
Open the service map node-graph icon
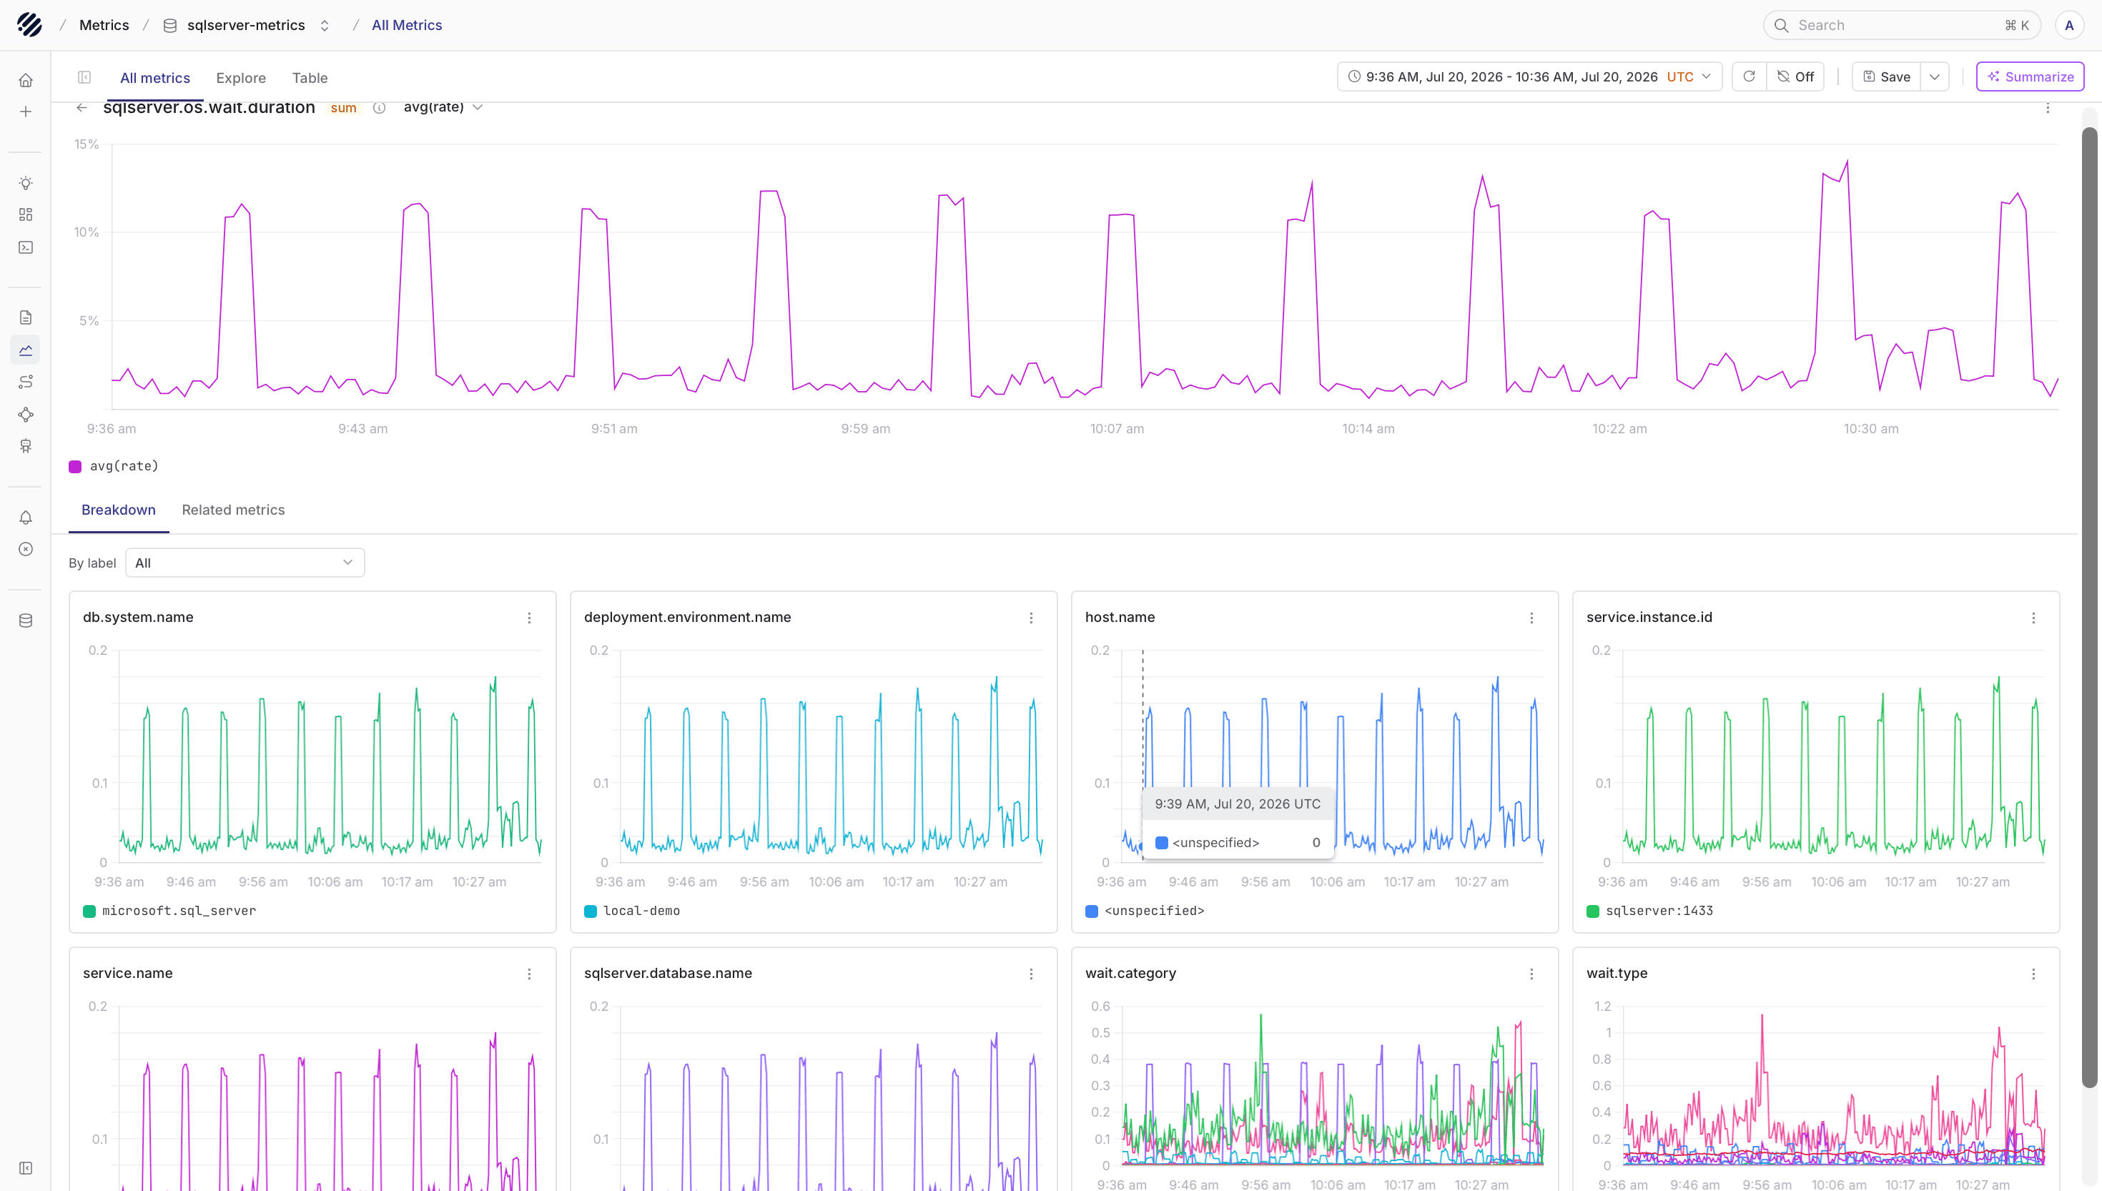coord(25,415)
